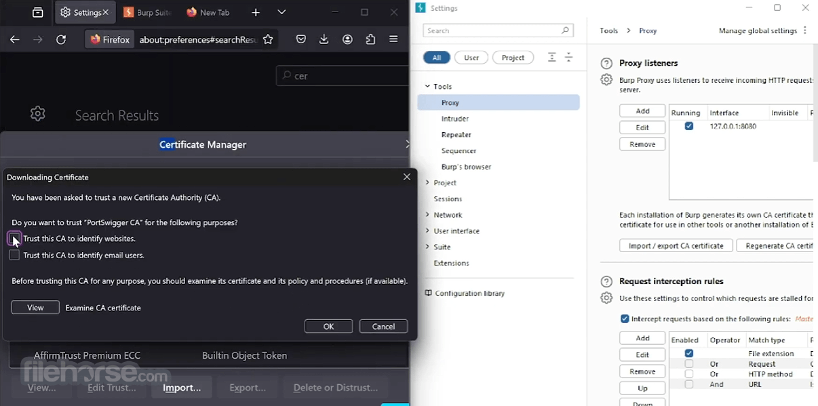The height and width of the screenshot is (406, 818).
Task: Close Downloading Certificate dialog
Action: [407, 177]
